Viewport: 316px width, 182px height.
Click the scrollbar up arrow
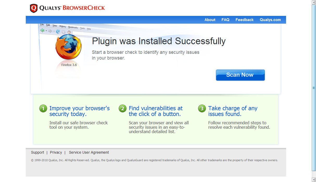click(x=314, y=2)
